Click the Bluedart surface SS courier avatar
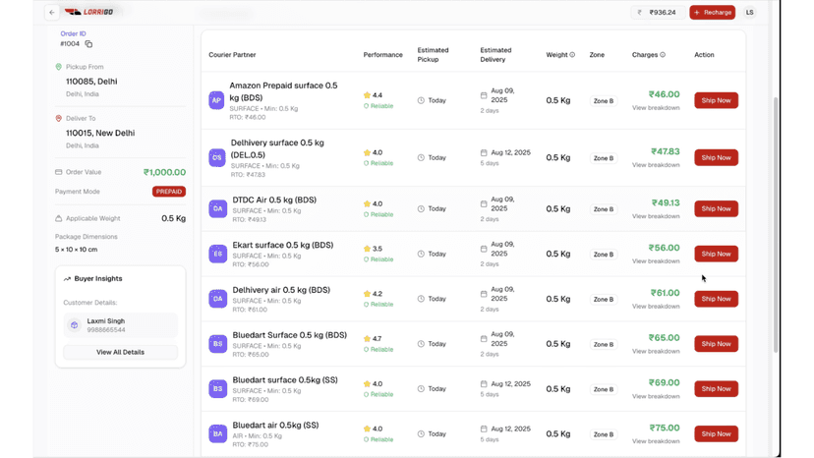Viewport: 814px width, 458px height. click(x=217, y=388)
